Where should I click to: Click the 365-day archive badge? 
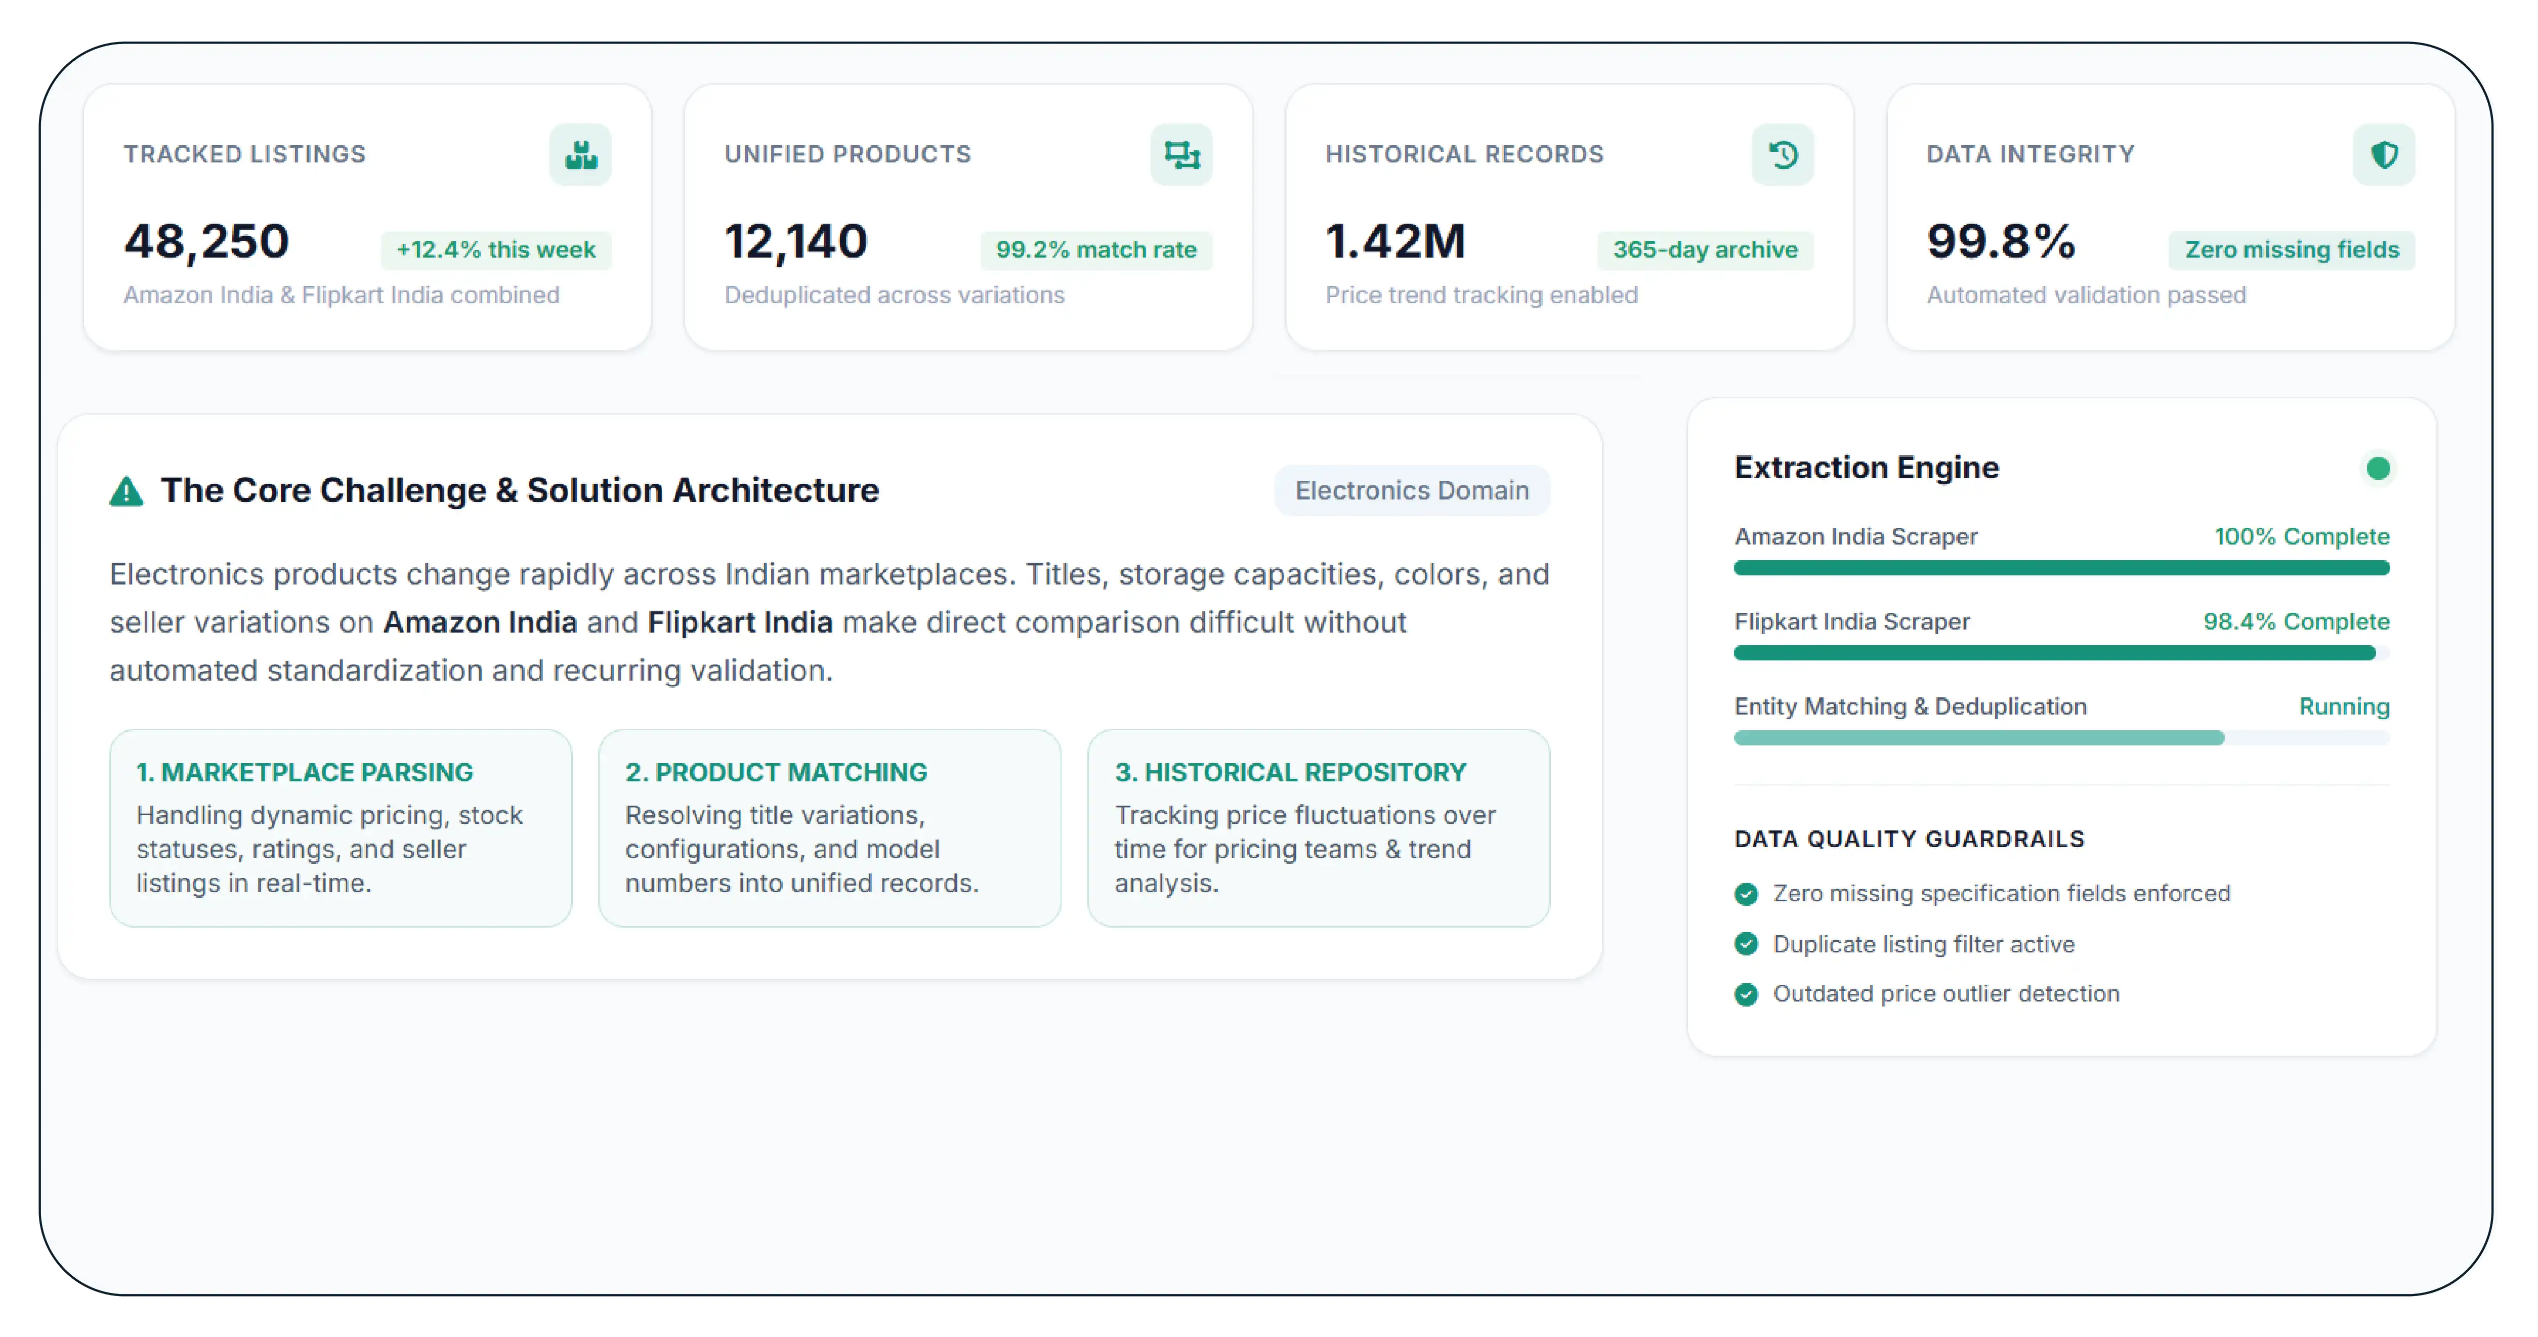pos(1706,250)
